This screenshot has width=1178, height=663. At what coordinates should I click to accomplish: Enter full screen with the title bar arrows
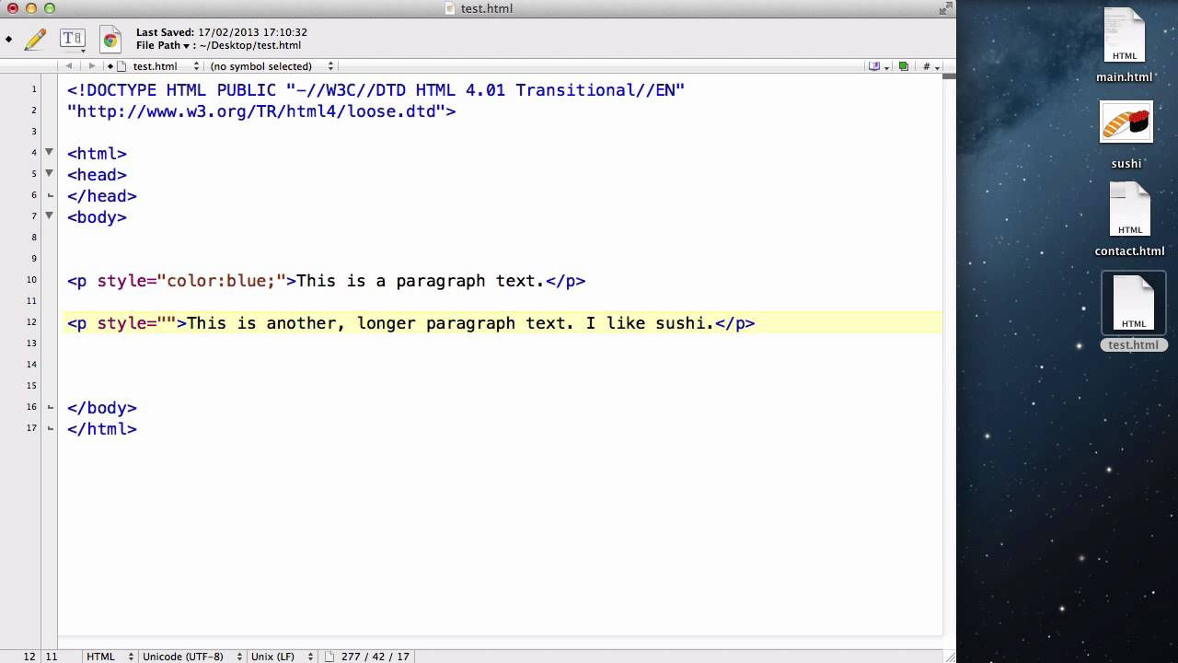pos(945,8)
